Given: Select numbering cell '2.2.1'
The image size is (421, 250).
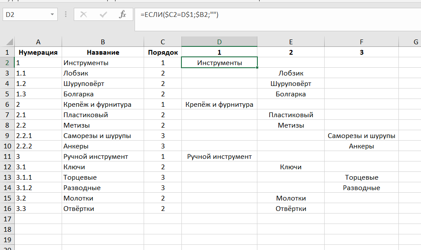Looking at the screenshot, I should click(x=38, y=135).
